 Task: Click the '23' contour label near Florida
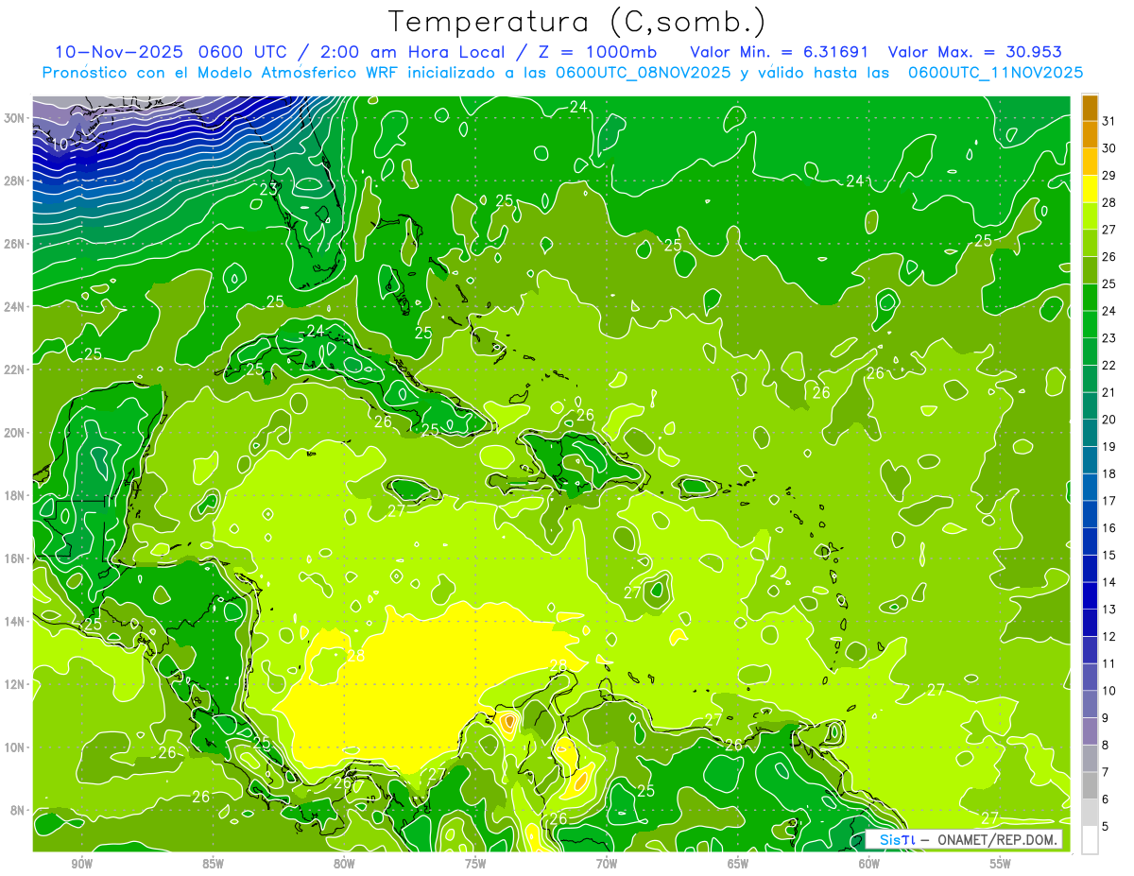point(268,189)
